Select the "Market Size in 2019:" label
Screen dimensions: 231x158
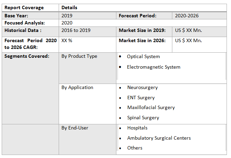pyautogui.click(x=142, y=31)
